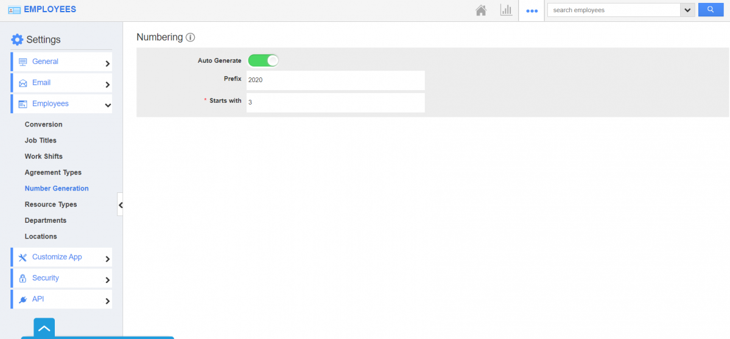Click the Settings gear icon
This screenshot has height=339, width=730.
coord(17,40)
